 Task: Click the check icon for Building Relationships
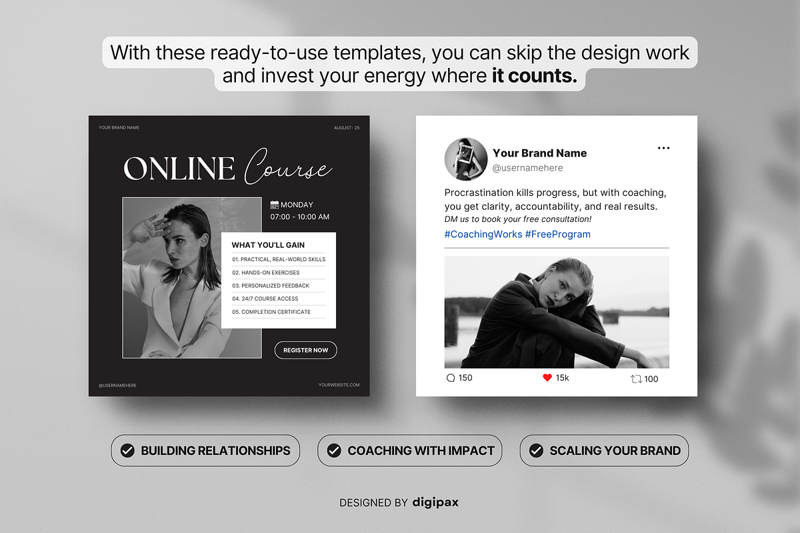(x=127, y=451)
